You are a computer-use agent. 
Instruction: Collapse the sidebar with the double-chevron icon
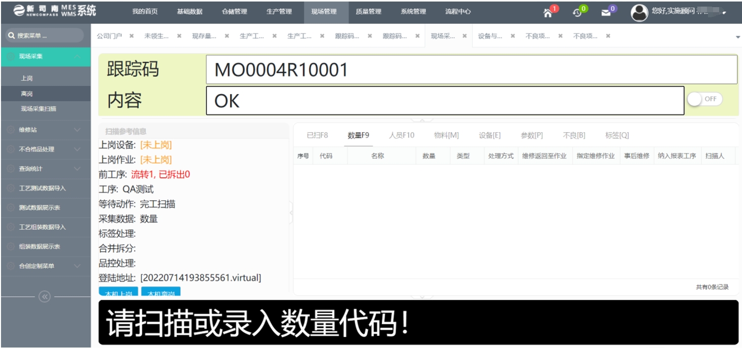click(45, 297)
